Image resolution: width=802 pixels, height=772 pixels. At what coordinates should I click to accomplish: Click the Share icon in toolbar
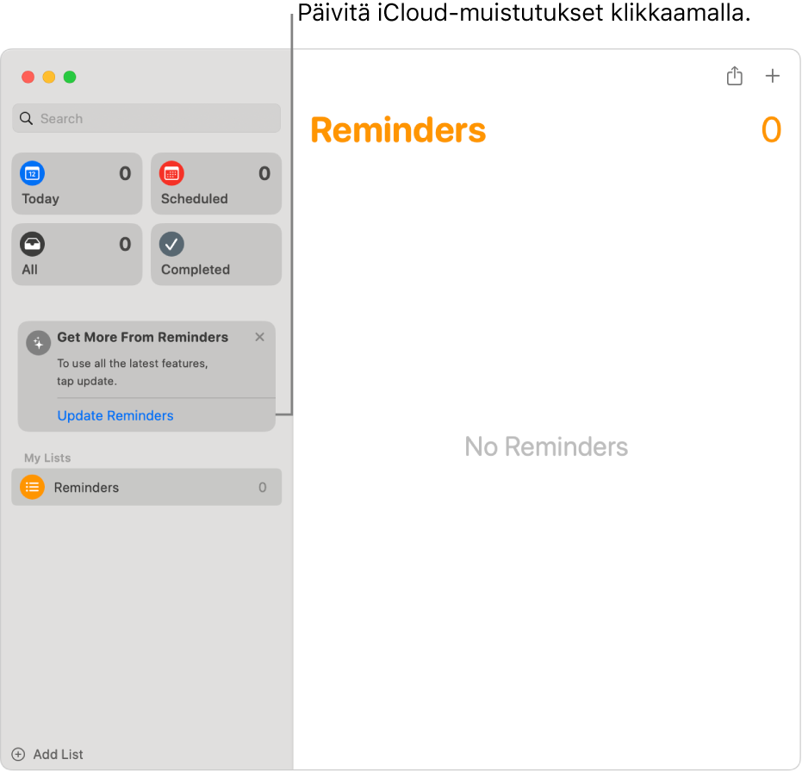[734, 77]
